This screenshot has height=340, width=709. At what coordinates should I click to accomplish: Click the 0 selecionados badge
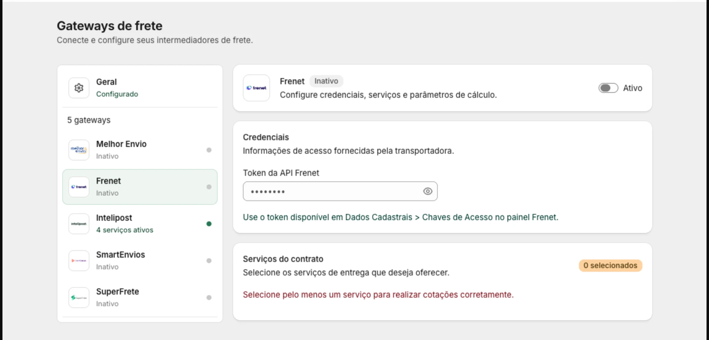[x=610, y=266]
